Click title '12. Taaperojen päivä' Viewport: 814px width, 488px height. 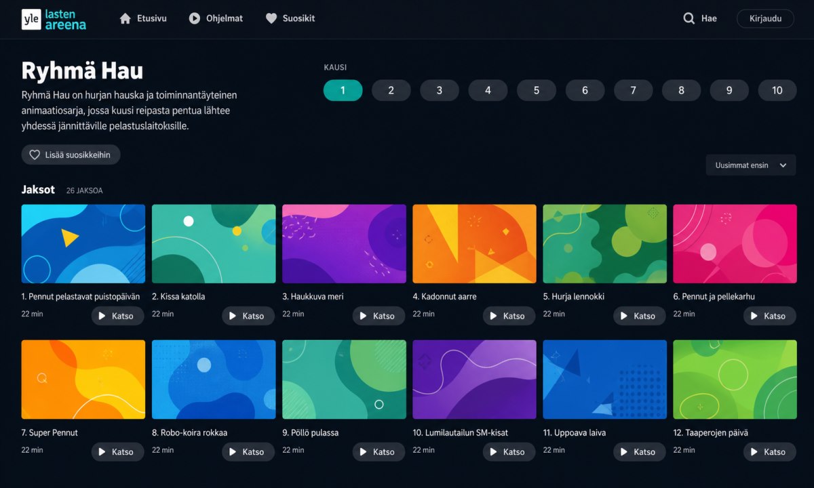(x=711, y=432)
